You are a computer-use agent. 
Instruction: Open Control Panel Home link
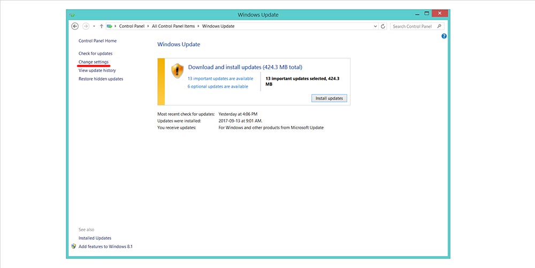click(97, 41)
